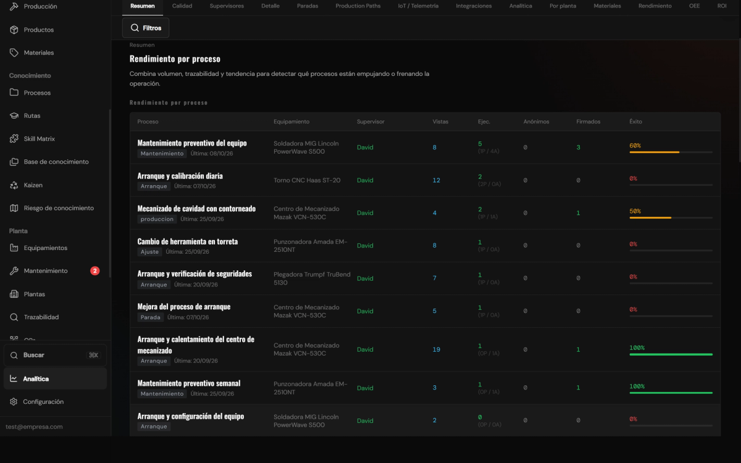Click the Supervisor column header
The width and height of the screenshot is (741, 463).
[x=371, y=122]
